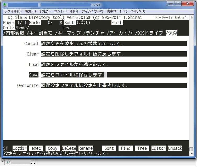Maximize the terminal window
The width and height of the screenshot is (197, 167).
coord(178,4)
